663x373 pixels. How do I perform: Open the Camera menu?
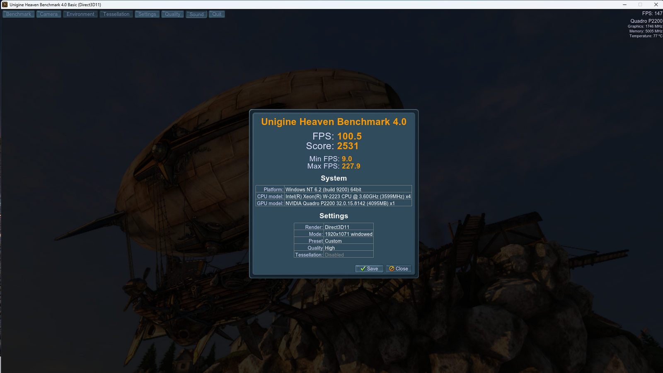[x=49, y=14]
